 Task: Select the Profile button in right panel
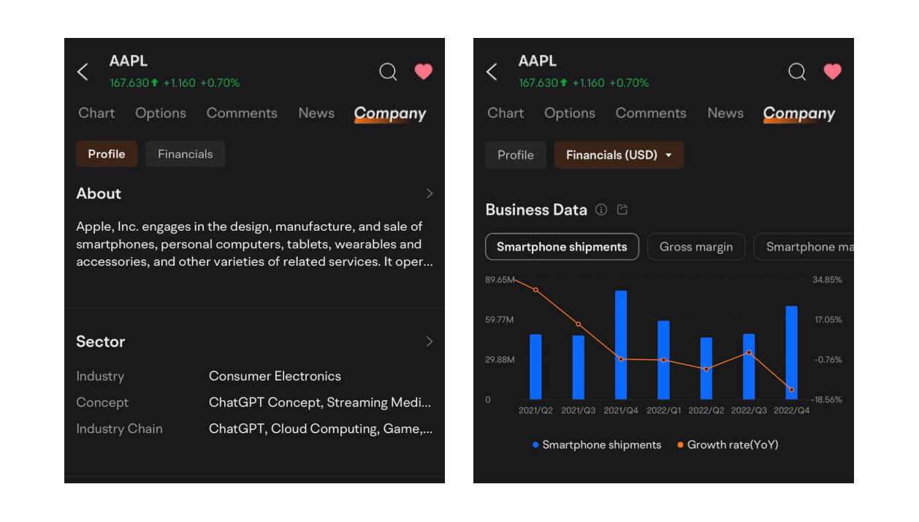pos(516,155)
